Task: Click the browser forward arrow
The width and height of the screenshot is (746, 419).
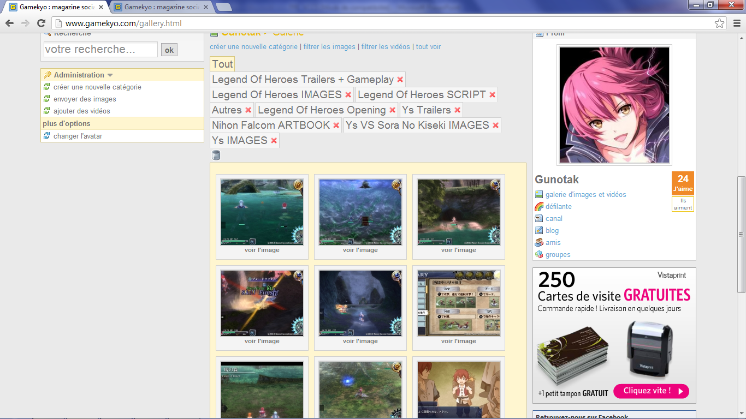Action: point(25,23)
